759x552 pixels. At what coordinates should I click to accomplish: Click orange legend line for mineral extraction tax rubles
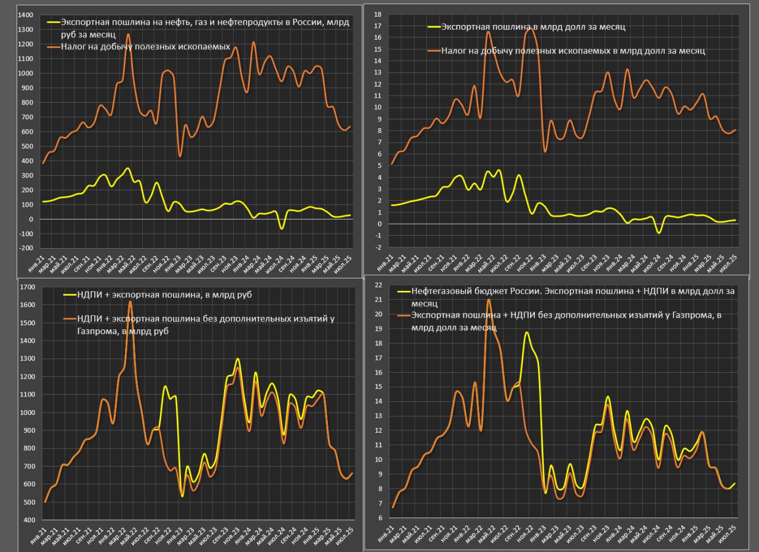[x=52, y=46]
